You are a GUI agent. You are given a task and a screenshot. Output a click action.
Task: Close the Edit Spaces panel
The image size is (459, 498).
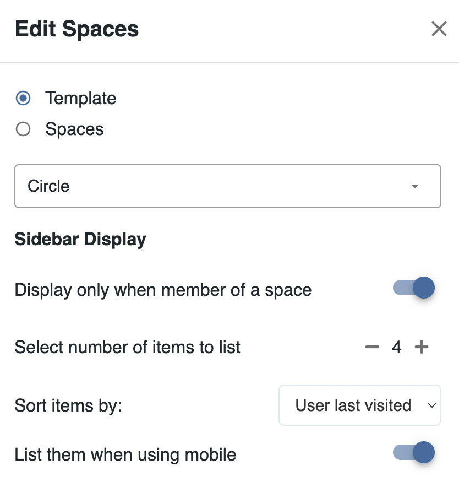click(x=439, y=29)
